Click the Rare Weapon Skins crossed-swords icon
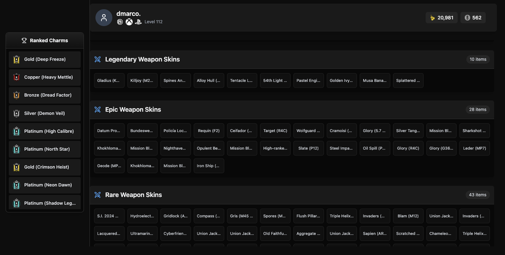The height and width of the screenshot is (255, 505). [98, 195]
